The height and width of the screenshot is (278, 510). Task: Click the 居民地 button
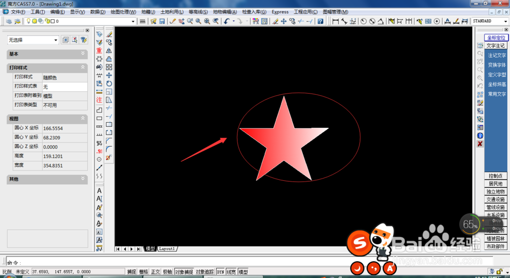pos(496,183)
